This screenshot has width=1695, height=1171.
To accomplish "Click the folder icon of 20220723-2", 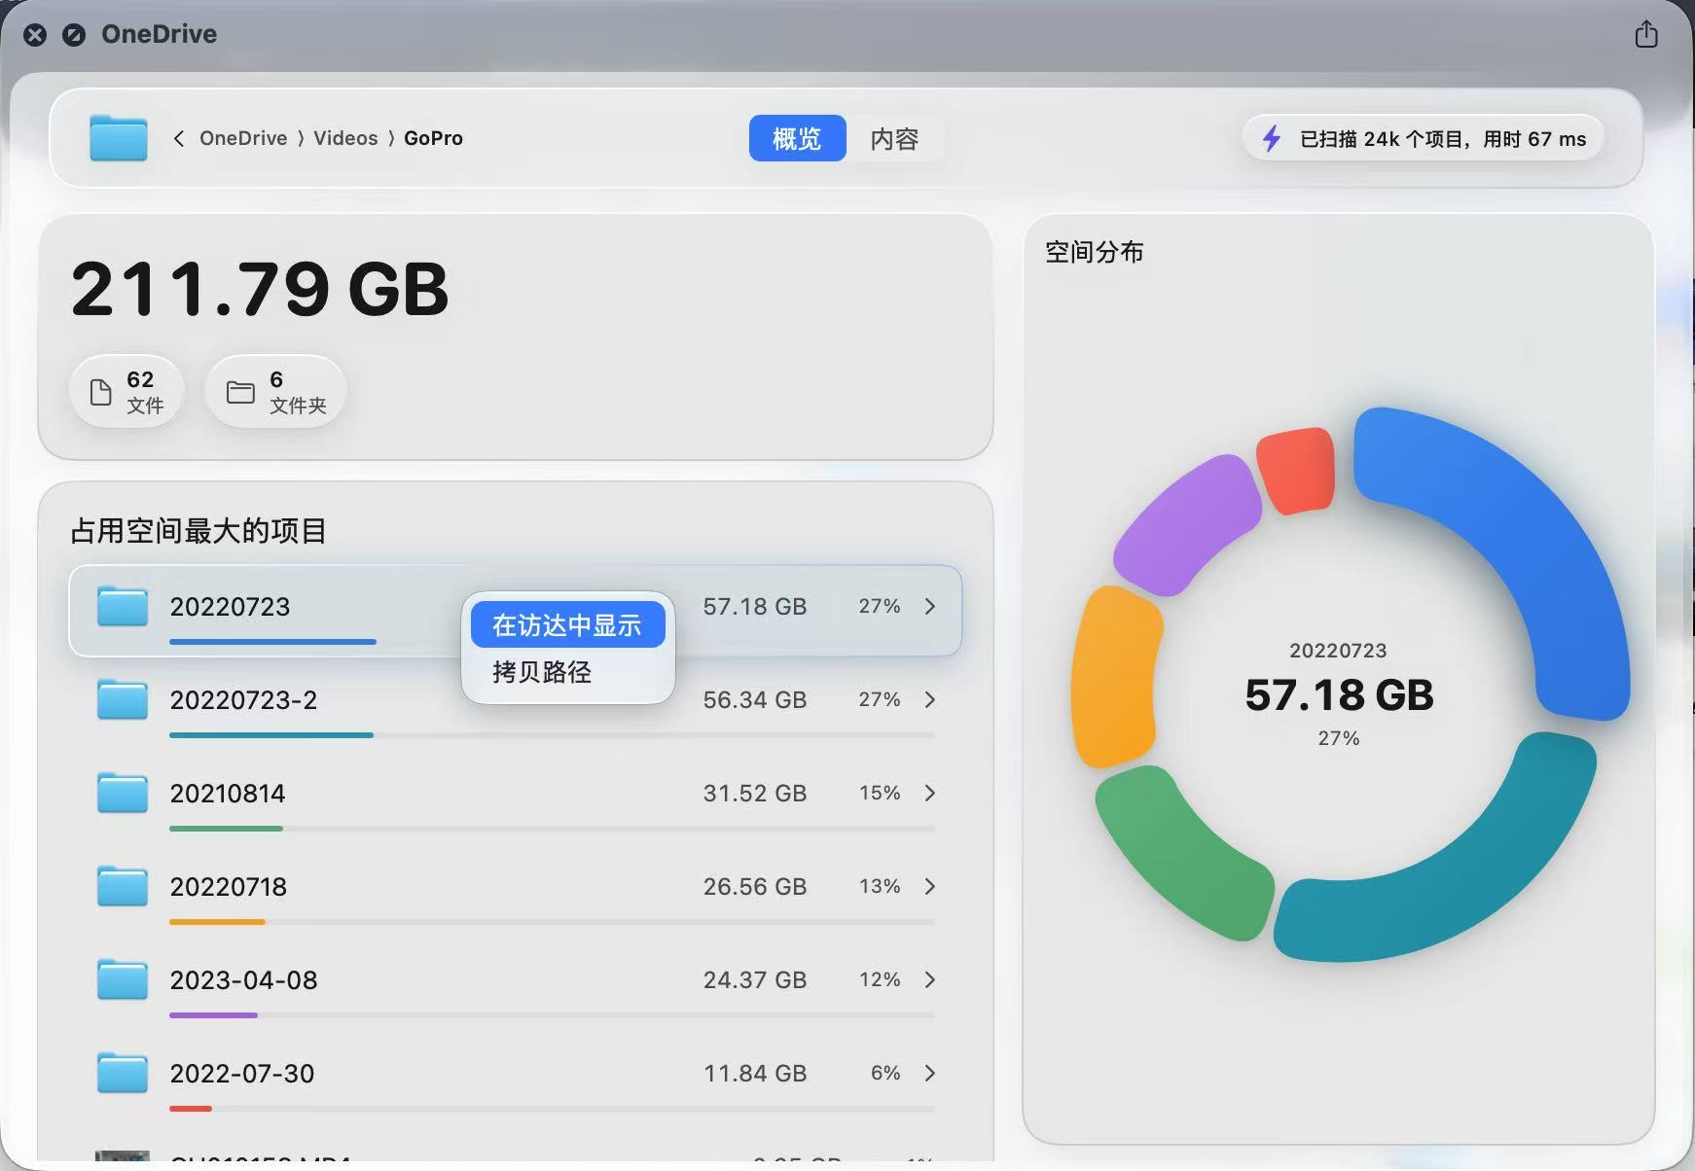I will coord(123,700).
